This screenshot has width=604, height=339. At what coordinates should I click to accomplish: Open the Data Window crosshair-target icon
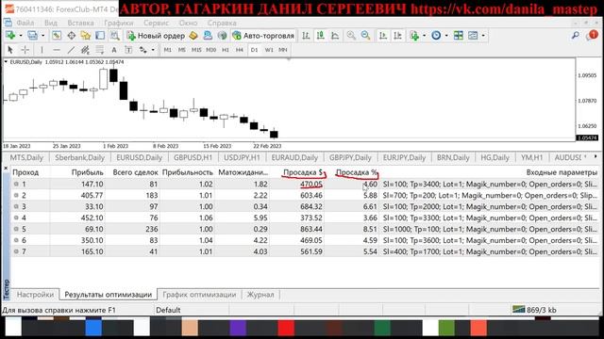pos(72,36)
